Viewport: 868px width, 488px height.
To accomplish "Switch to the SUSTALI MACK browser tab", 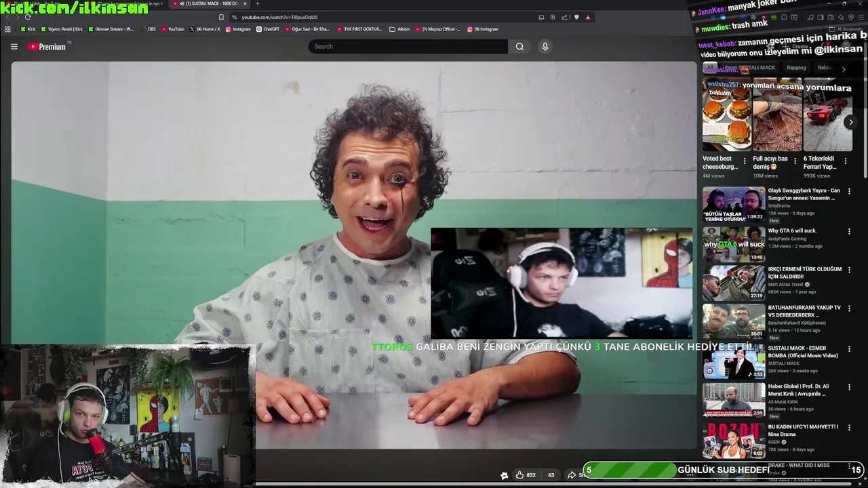I will pyautogui.click(x=210, y=3).
